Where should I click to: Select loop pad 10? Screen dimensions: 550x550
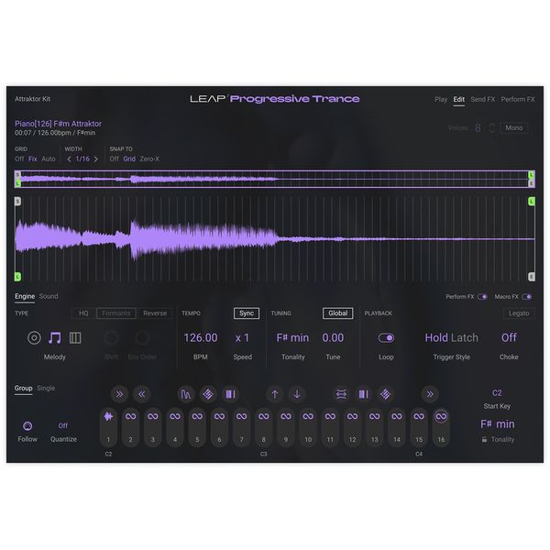click(308, 427)
